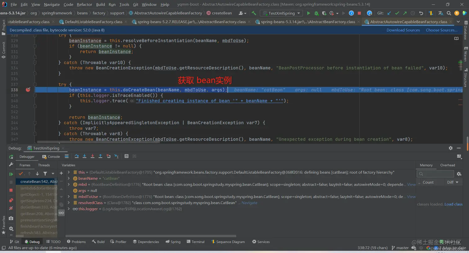Screen dimensions: 469x253
Task: Open the Navigate menu
Action: click(52, 4)
